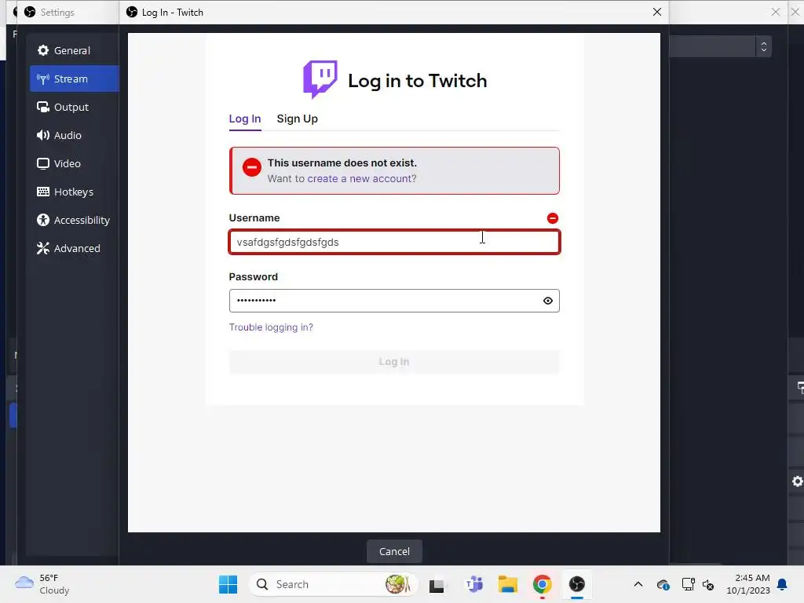Image resolution: width=804 pixels, height=603 pixels.
Task: Open the clock and date flyout
Action: [748, 584]
